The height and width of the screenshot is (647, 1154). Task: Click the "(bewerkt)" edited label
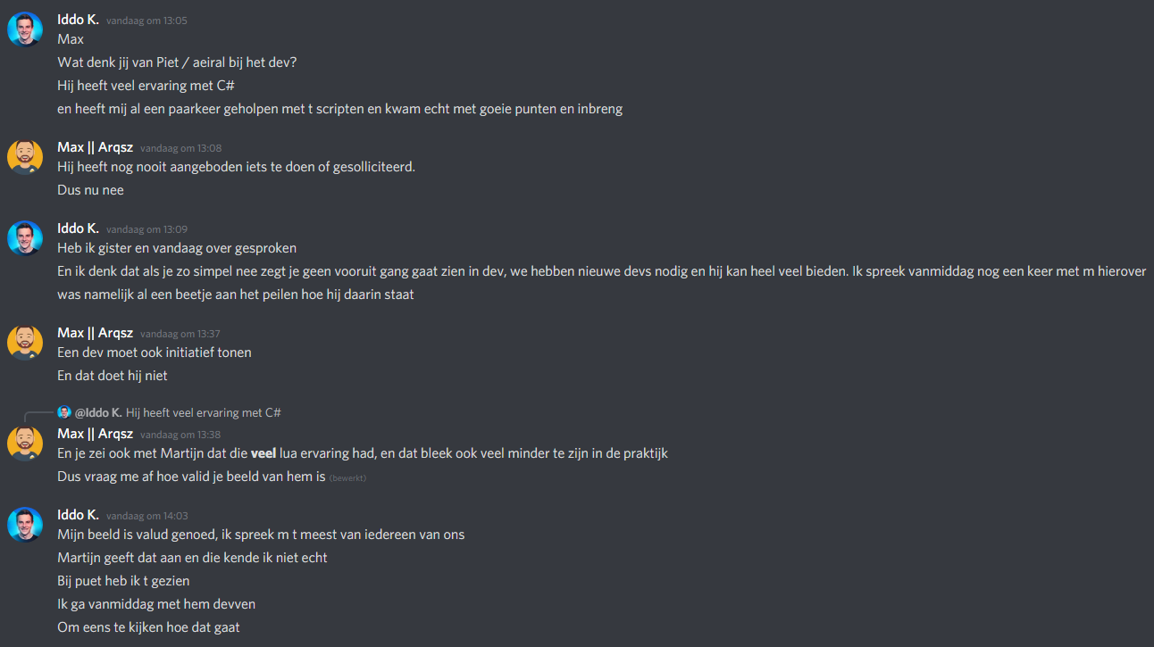pyautogui.click(x=348, y=477)
